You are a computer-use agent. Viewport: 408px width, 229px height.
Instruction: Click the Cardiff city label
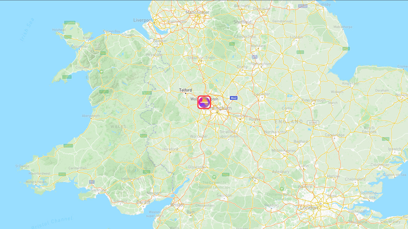143,202
